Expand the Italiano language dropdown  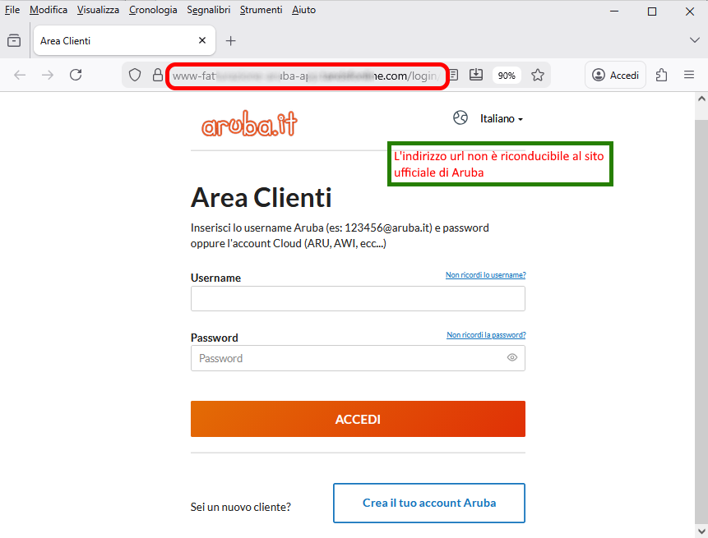[x=501, y=119]
